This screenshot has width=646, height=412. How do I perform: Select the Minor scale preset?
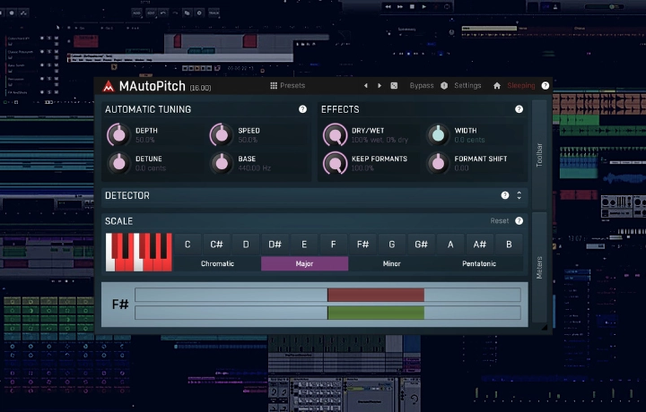tap(391, 263)
